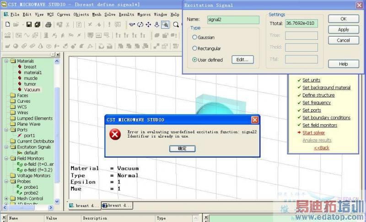Select the Gaussian radio button
Screen dimensions: 366x222
[x=194, y=37]
